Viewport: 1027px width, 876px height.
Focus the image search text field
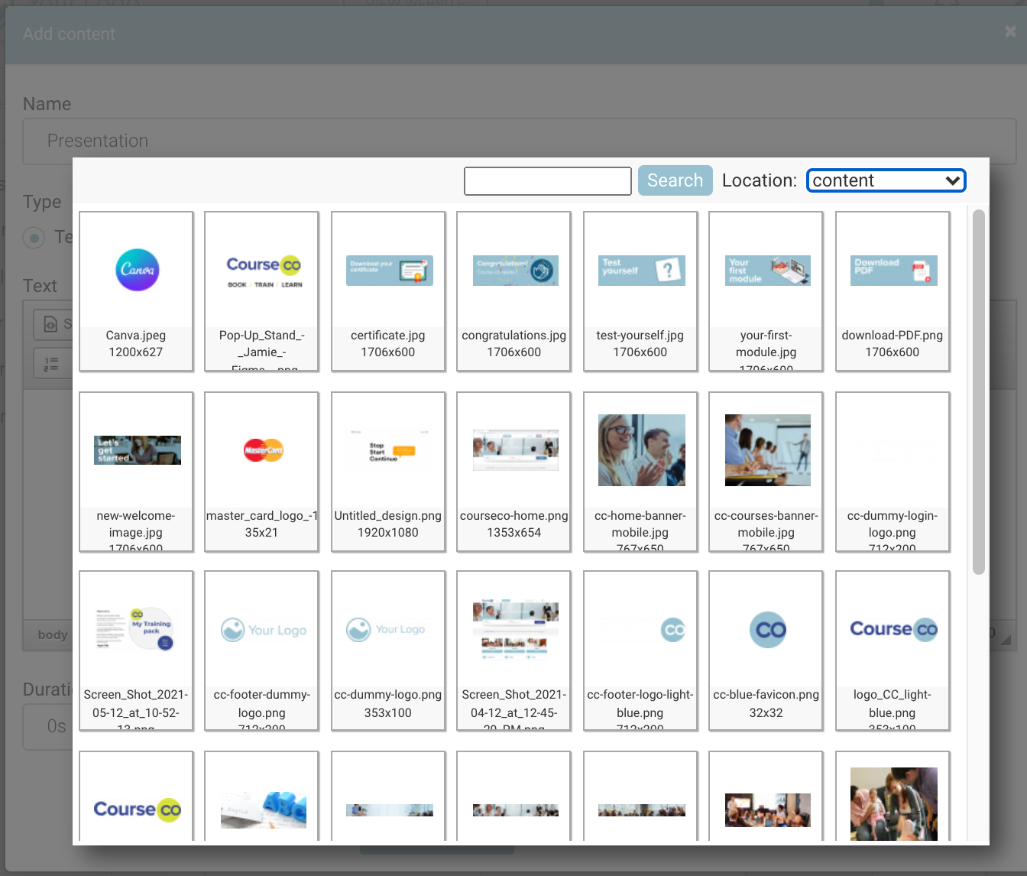click(x=547, y=181)
